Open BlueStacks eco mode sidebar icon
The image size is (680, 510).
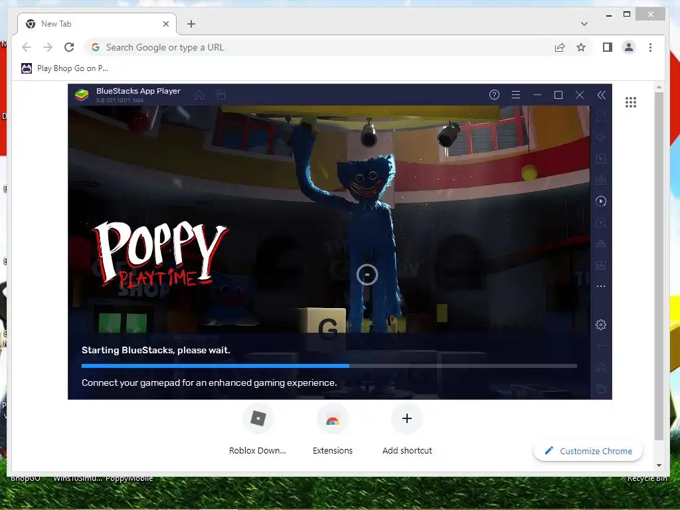(x=600, y=243)
